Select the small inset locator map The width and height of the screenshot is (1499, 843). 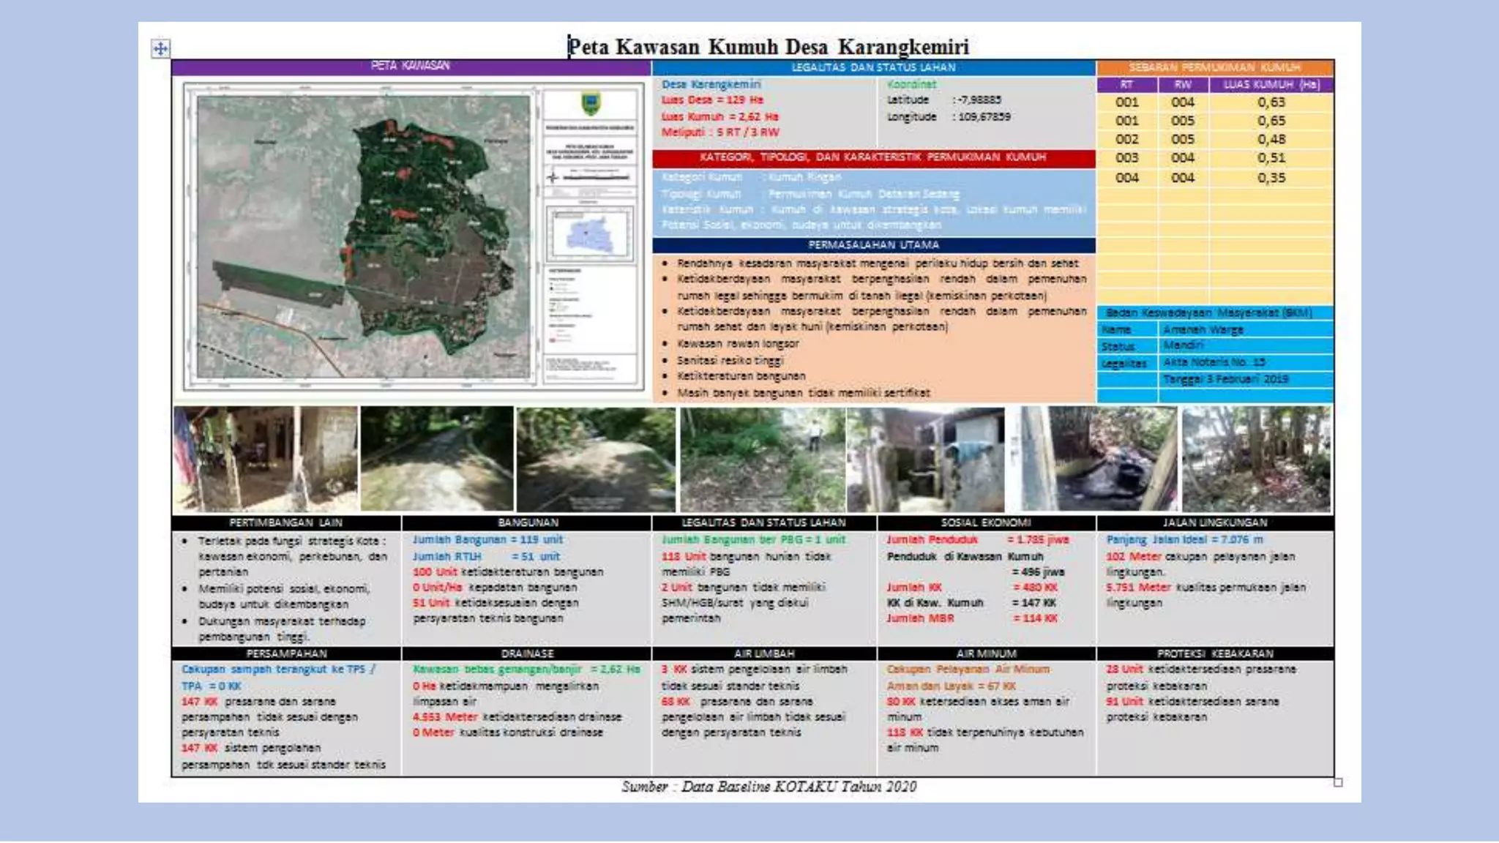(589, 234)
